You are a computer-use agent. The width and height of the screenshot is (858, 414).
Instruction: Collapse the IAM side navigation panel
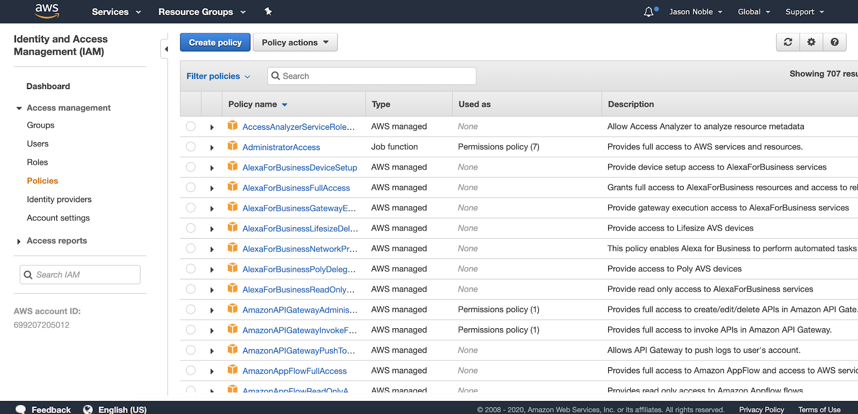(x=166, y=49)
